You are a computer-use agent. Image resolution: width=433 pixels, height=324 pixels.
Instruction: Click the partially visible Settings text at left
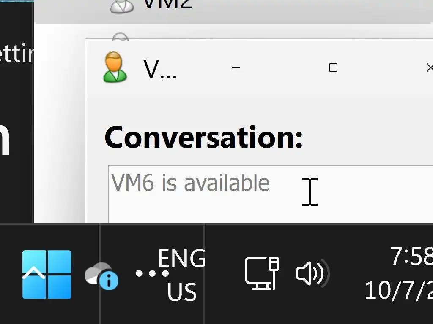pyautogui.click(x=16, y=54)
